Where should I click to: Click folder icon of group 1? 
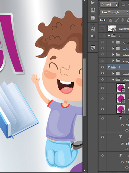coord(113,67)
